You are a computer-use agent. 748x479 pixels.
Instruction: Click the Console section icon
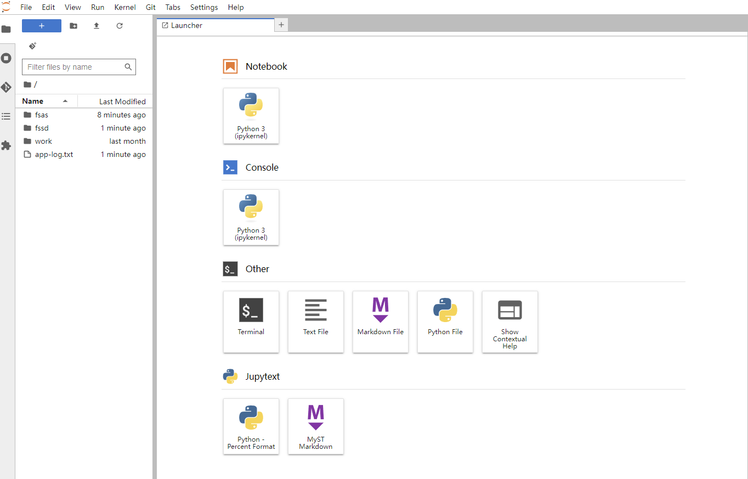[230, 167]
